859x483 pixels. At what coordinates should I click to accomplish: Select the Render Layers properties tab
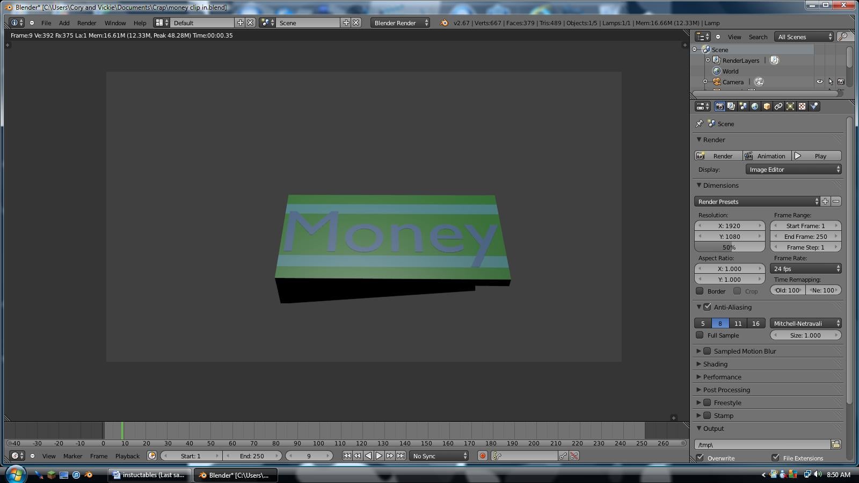click(731, 106)
